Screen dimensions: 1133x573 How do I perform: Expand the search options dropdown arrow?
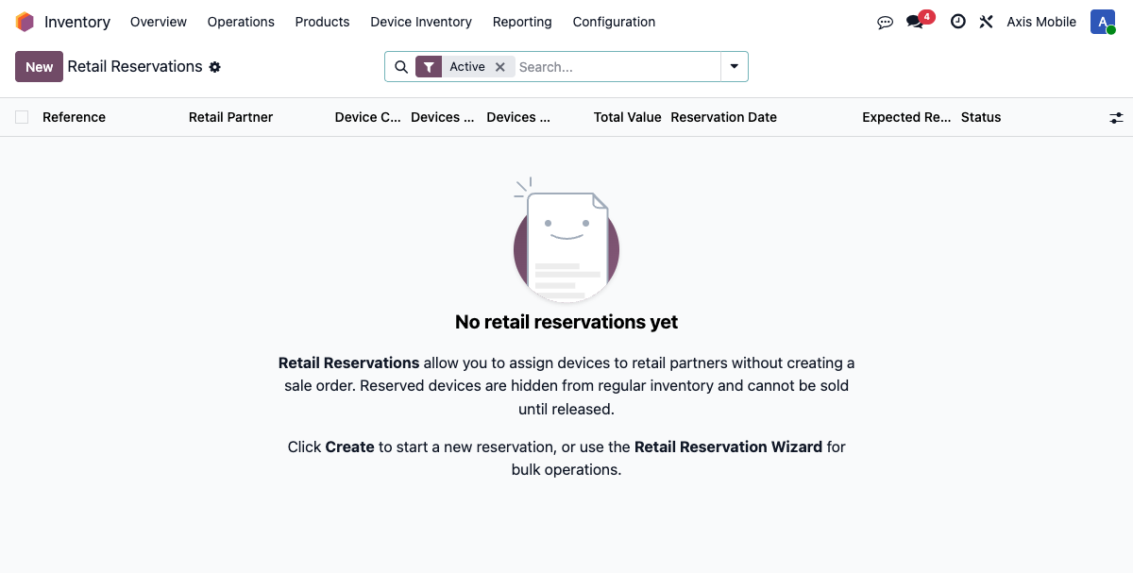point(734,66)
